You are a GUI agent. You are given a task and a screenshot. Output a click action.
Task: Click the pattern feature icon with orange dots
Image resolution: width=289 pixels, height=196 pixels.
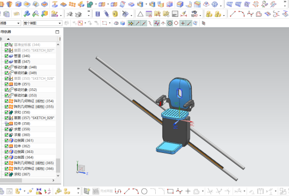coord(72,4)
